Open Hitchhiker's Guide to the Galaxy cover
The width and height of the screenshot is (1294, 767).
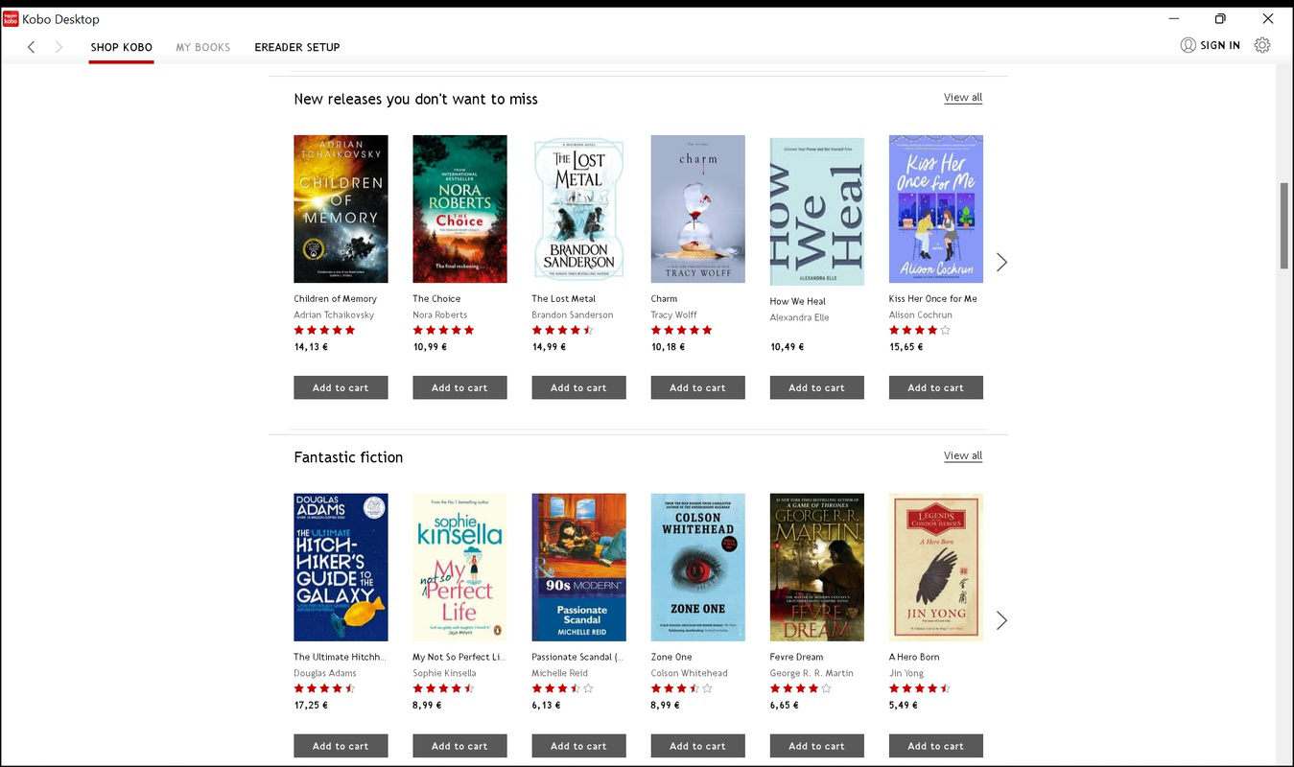click(341, 568)
